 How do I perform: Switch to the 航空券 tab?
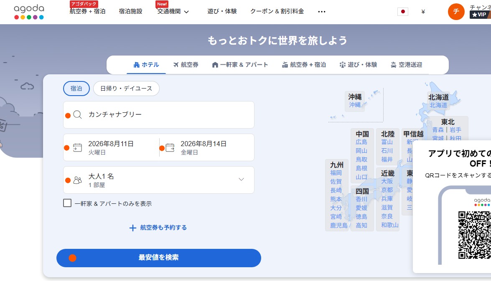coord(186,65)
